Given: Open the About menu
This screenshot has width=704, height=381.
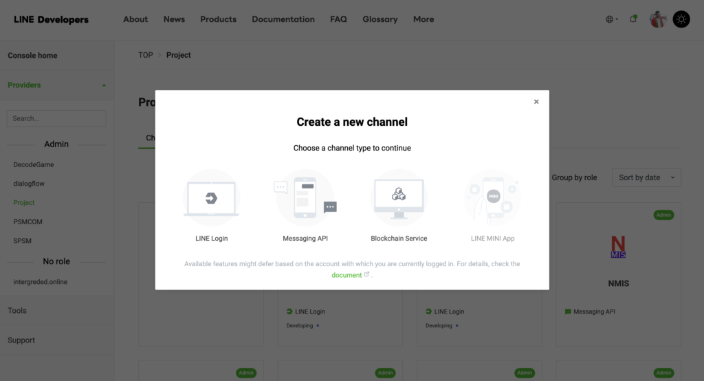Looking at the screenshot, I should [135, 19].
